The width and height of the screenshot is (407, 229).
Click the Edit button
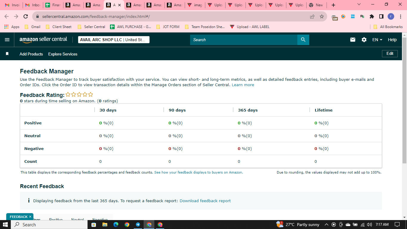tap(390, 54)
